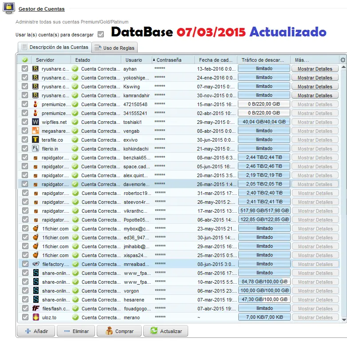The image size is (347, 341).
Task: Show details for the yokoshige account
Action: (315, 78)
